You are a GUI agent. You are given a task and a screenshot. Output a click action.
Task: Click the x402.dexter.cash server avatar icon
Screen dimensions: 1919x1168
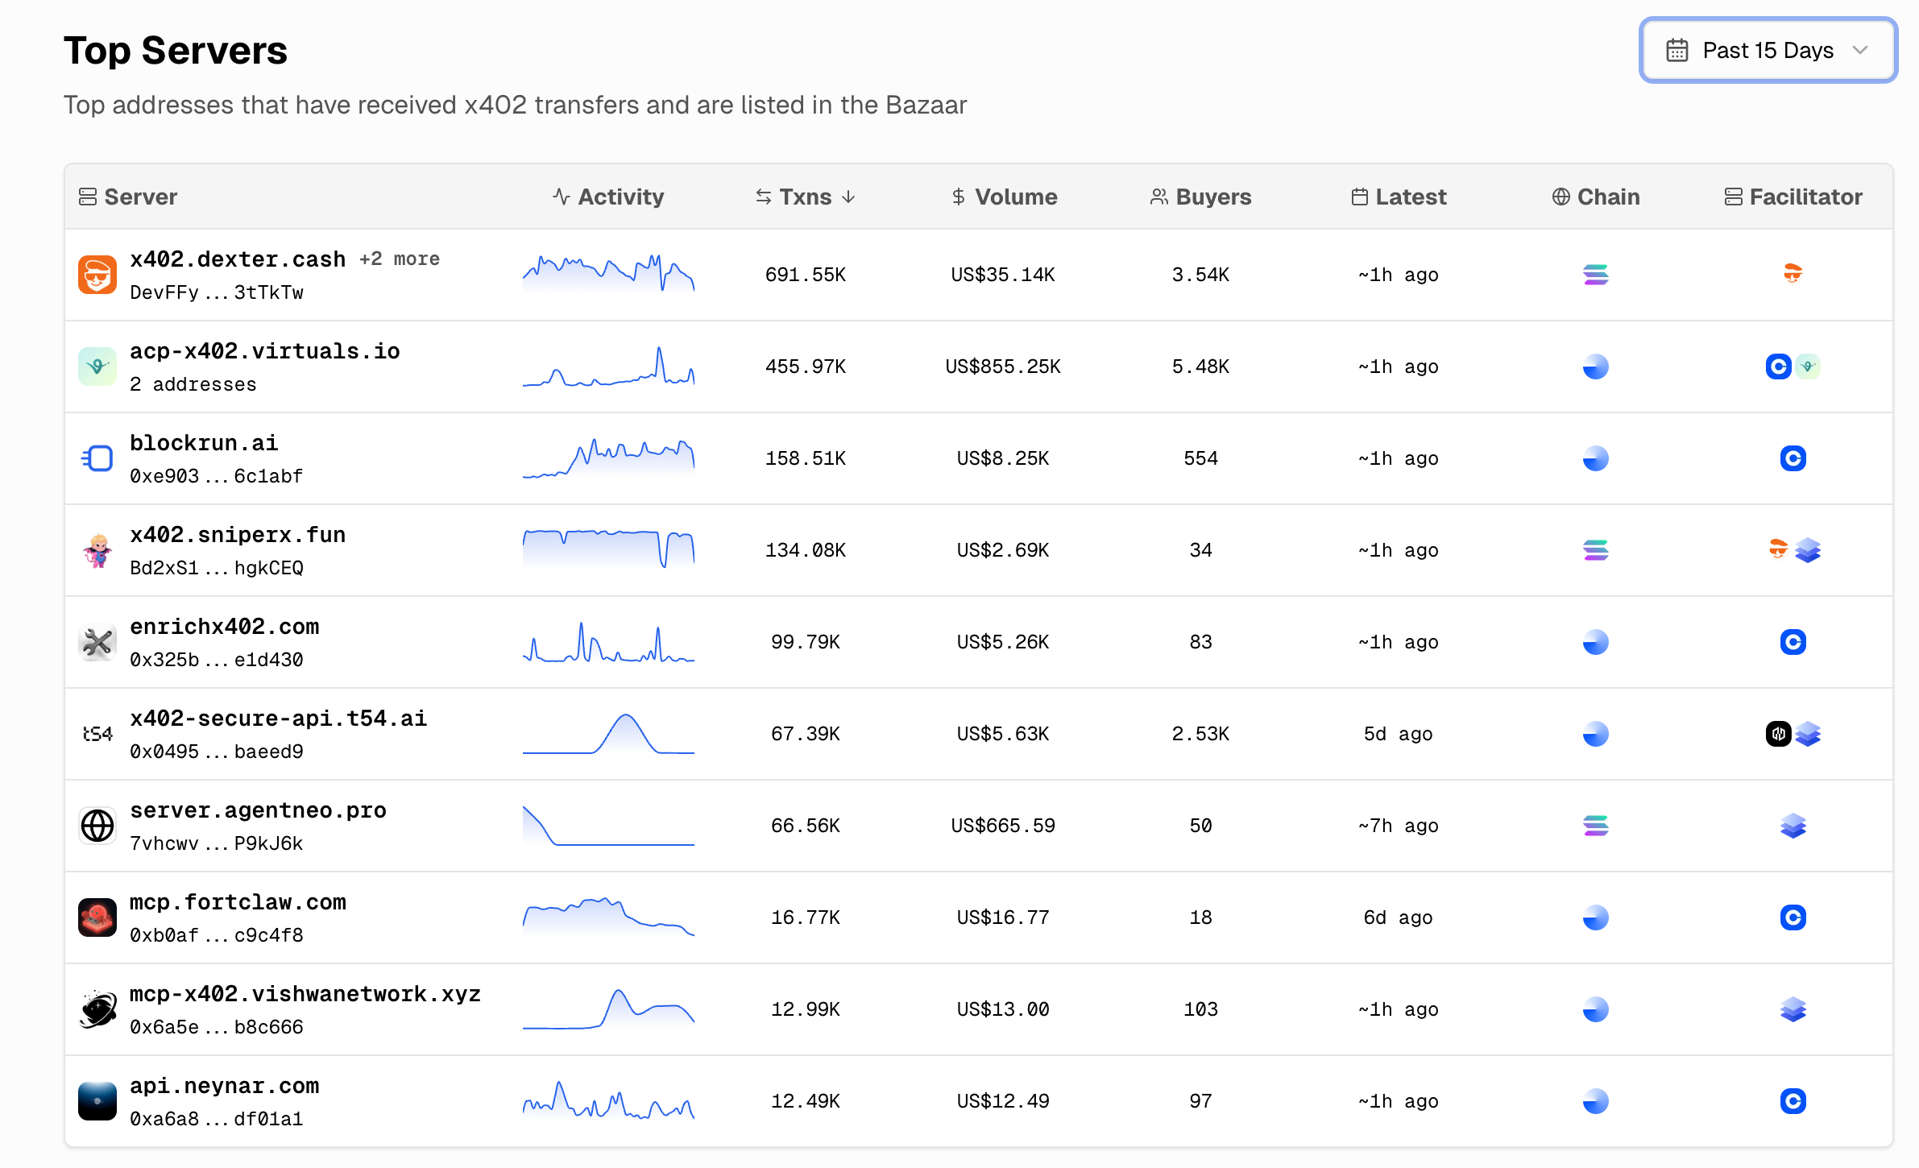tap(97, 275)
